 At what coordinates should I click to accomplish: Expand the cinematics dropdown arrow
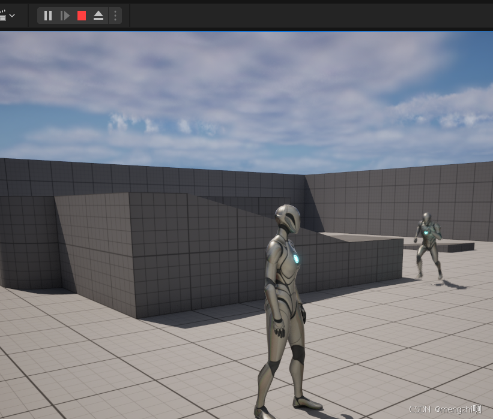point(12,16)
